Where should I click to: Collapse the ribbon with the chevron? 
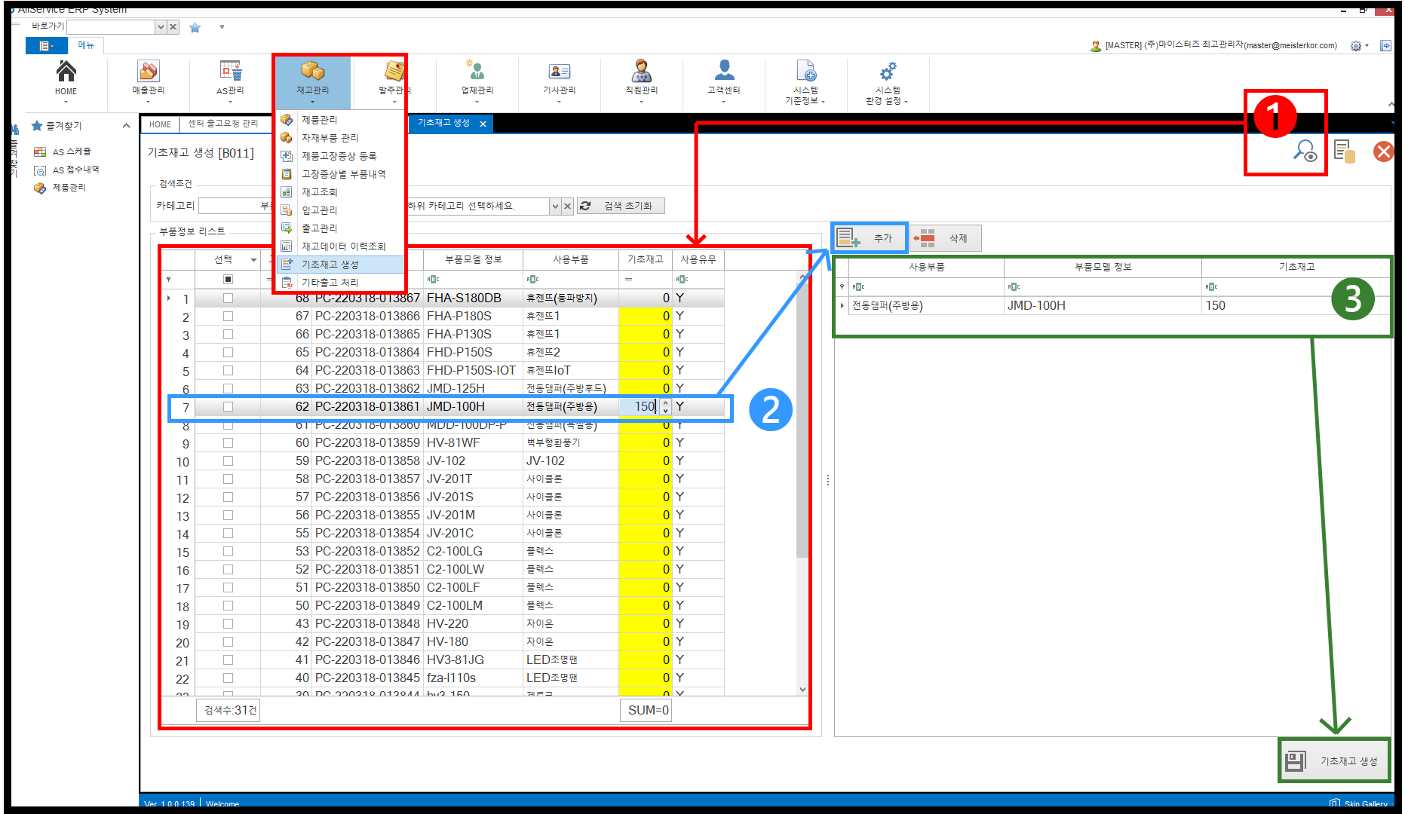point(1391,104)
